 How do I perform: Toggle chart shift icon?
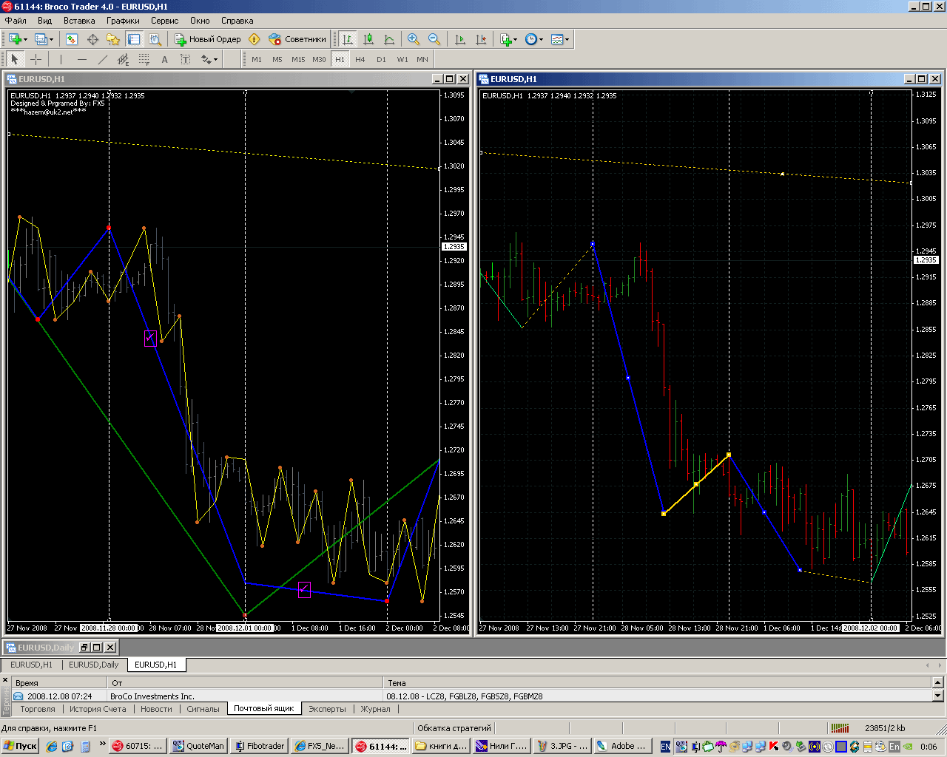tap(481, 39)
